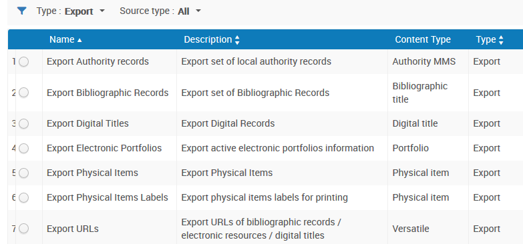Click Physical item in Physical Items Labels row
The image size is (523, 244).
coord(421,197)
